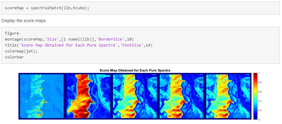The height and width of the screenshot is (124, 282).
Task: Click the 0.2 tick label on the colorbar
Action: click(x=260, y=110)
